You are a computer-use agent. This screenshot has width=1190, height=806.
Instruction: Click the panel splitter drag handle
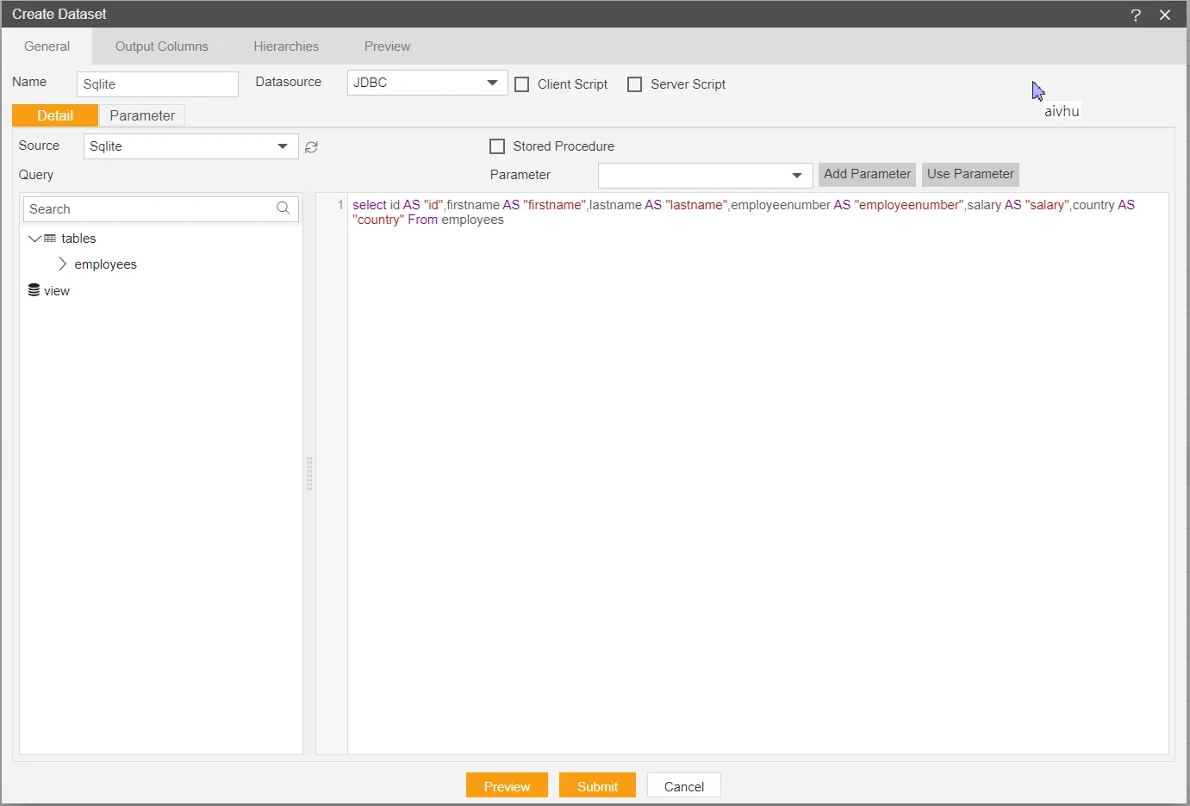(x=309, y=474)
